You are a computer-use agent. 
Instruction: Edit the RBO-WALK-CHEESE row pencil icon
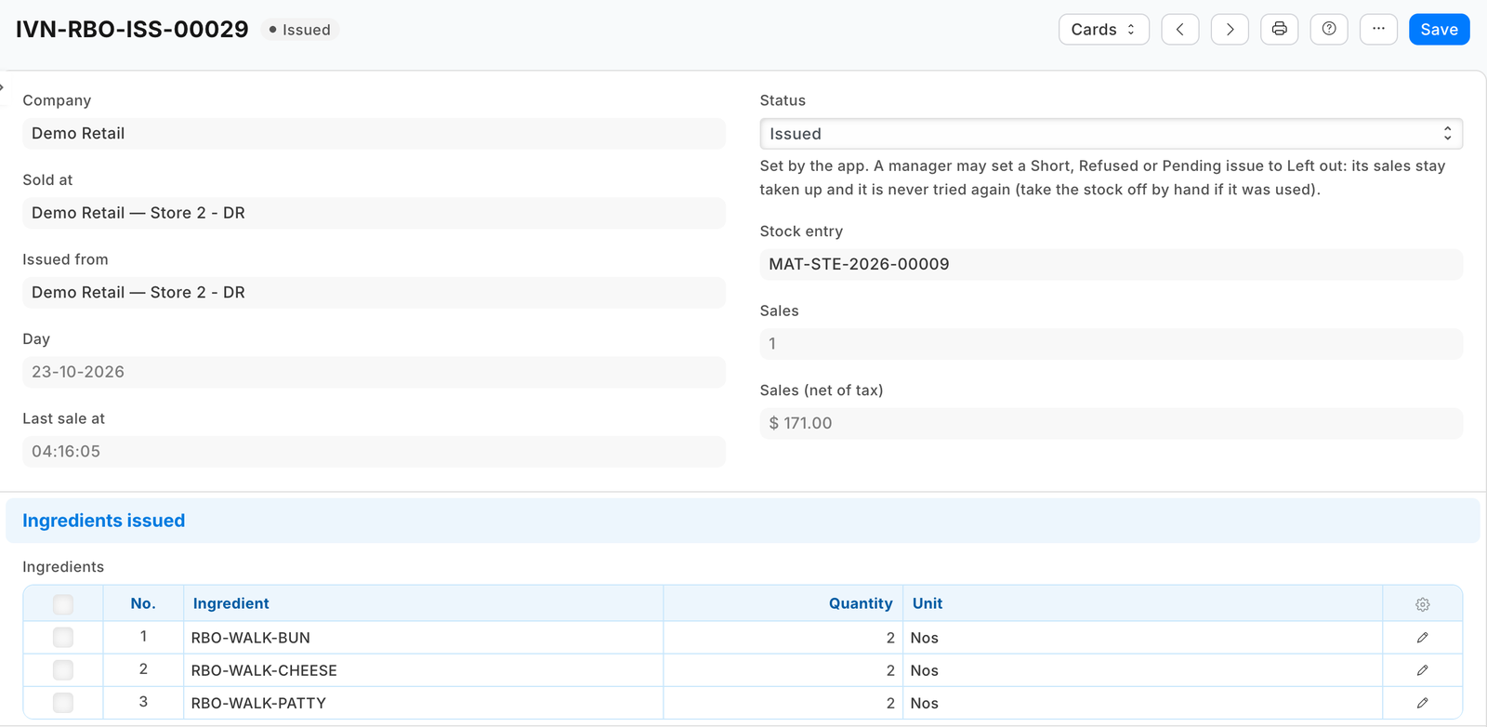click(x=1422, y=670)
